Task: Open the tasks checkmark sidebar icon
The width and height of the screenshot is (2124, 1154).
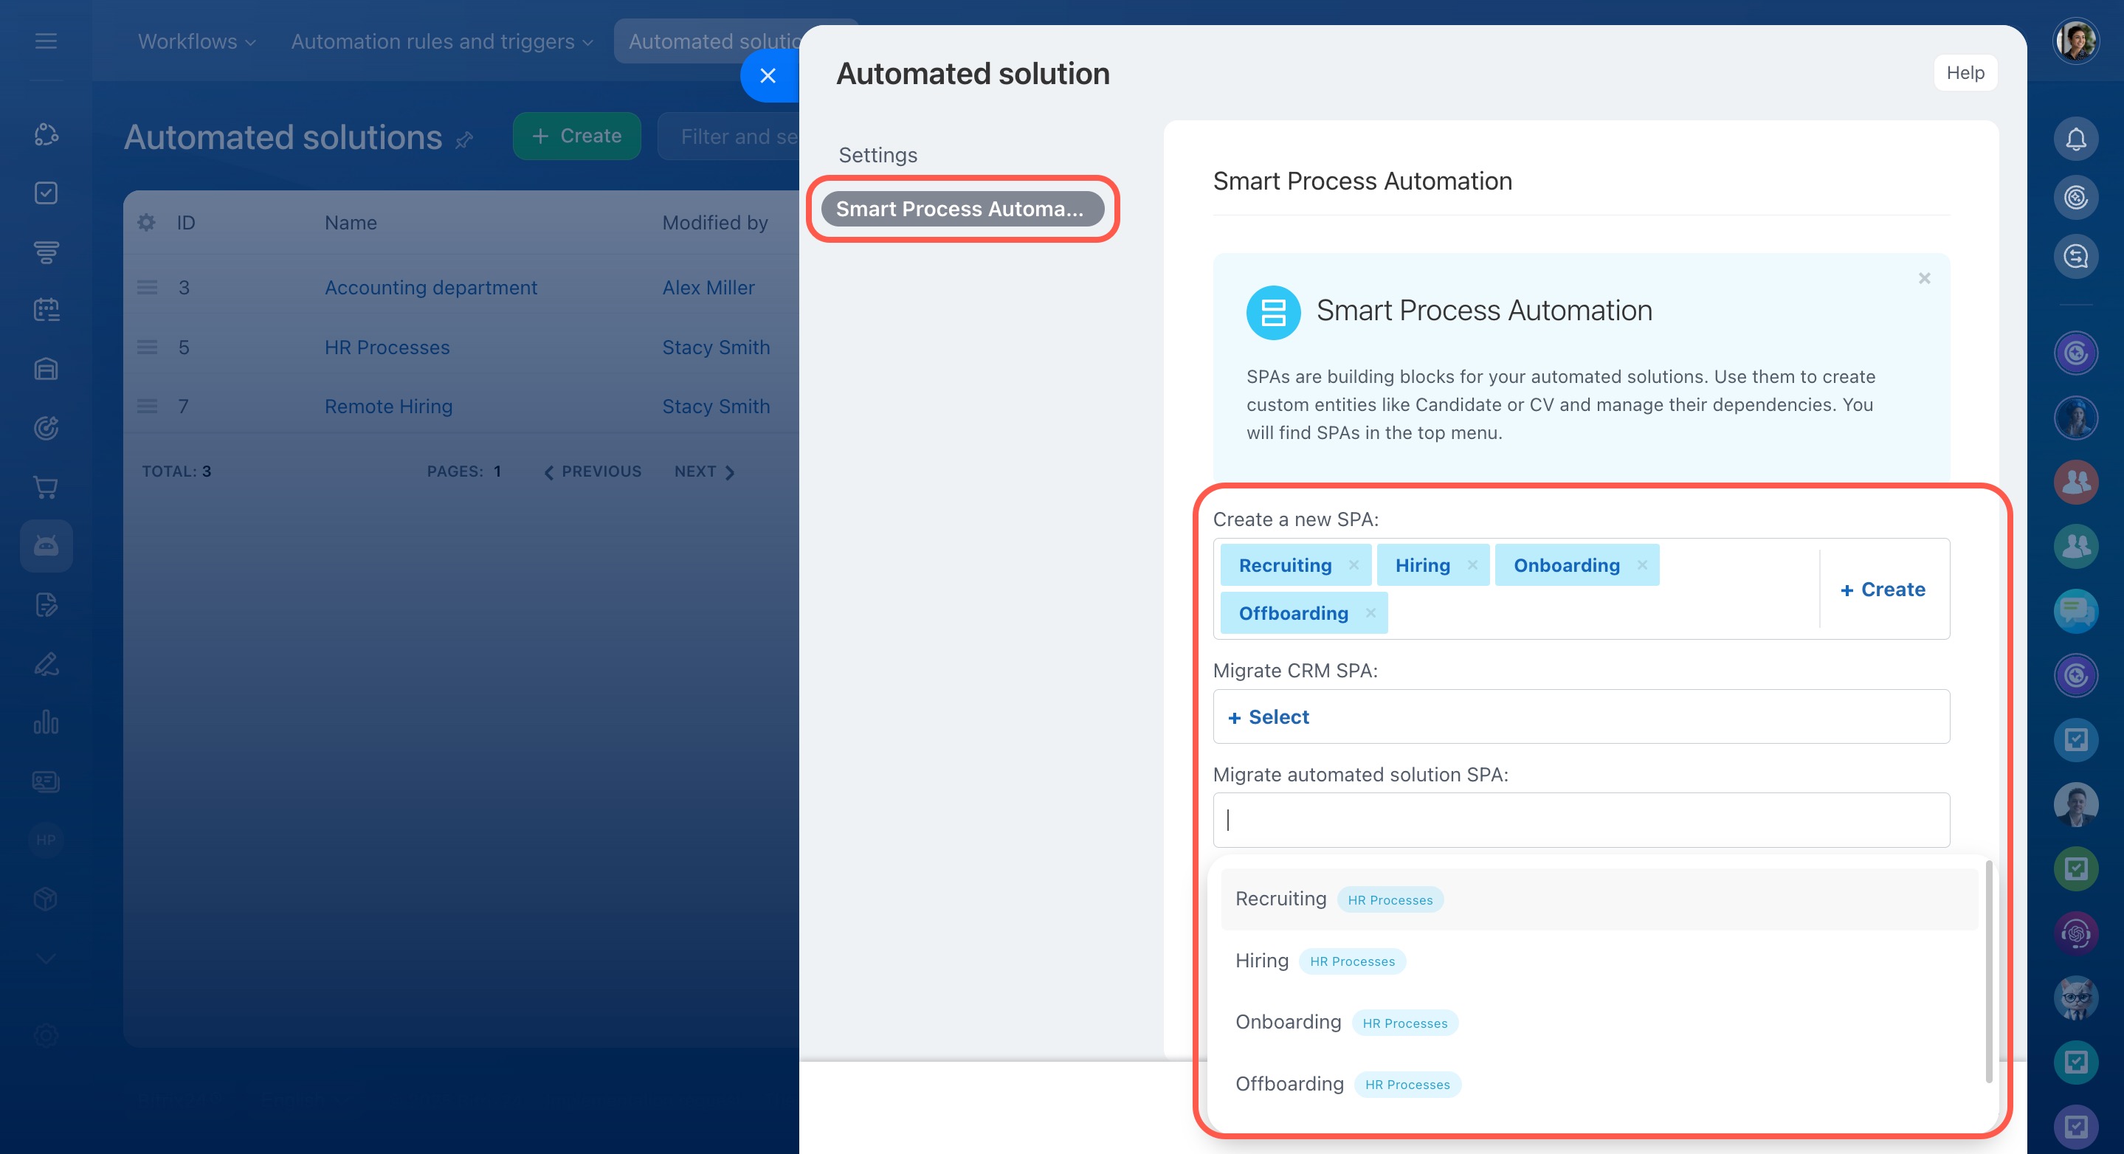Action: coord(46,193)
